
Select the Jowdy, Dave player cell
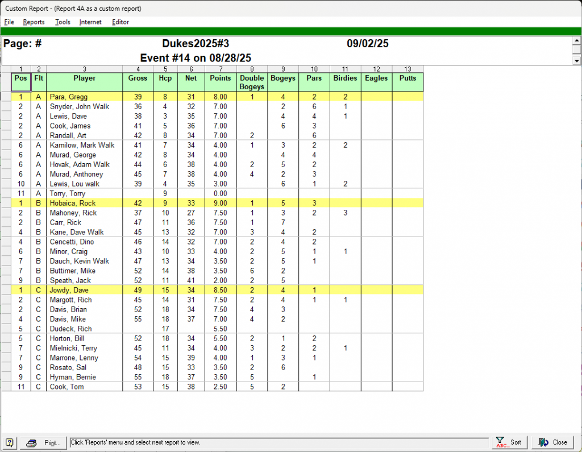coord(84,290)
